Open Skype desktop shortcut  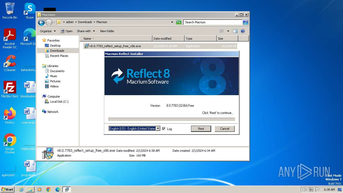(30, 11)
